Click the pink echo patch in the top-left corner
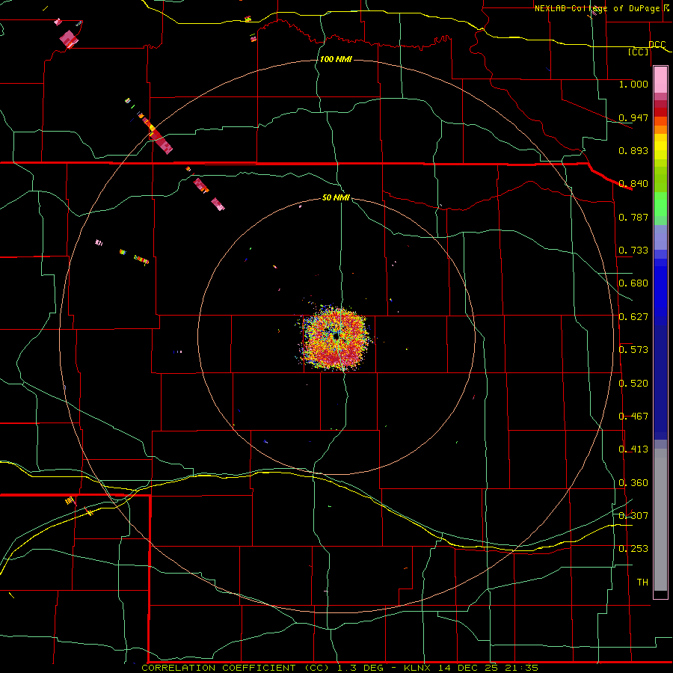 tap(69, 39)
